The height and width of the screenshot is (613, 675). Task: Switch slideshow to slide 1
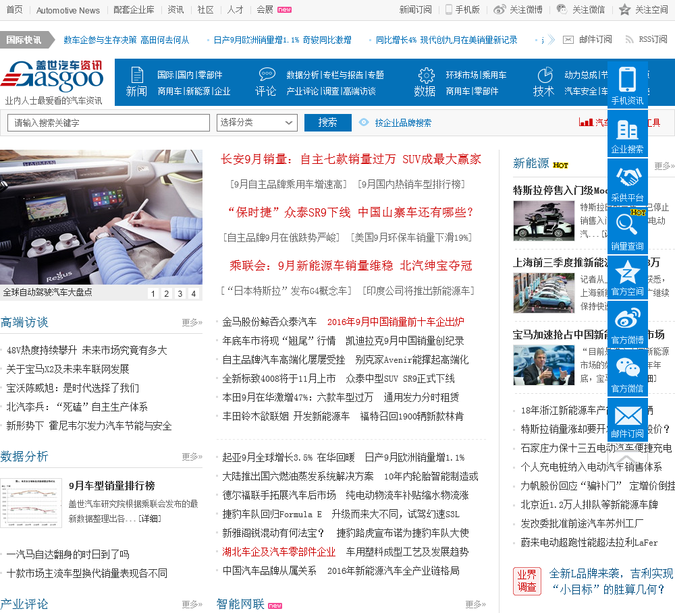[153, 293]
